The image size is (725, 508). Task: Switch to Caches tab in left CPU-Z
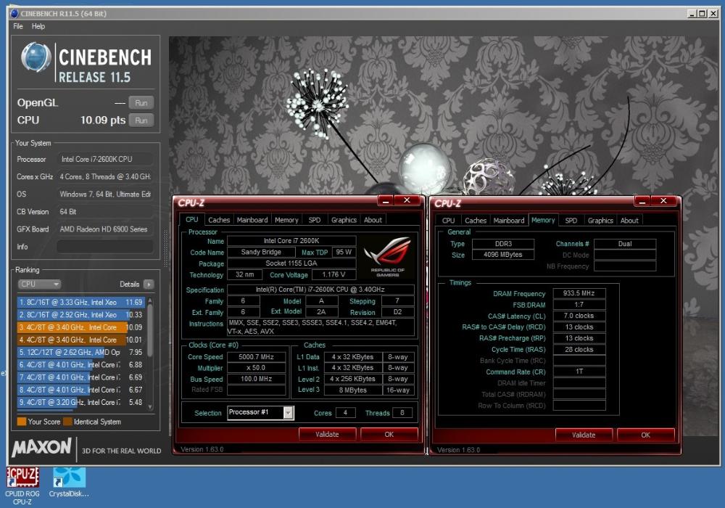tap(219, 220)
